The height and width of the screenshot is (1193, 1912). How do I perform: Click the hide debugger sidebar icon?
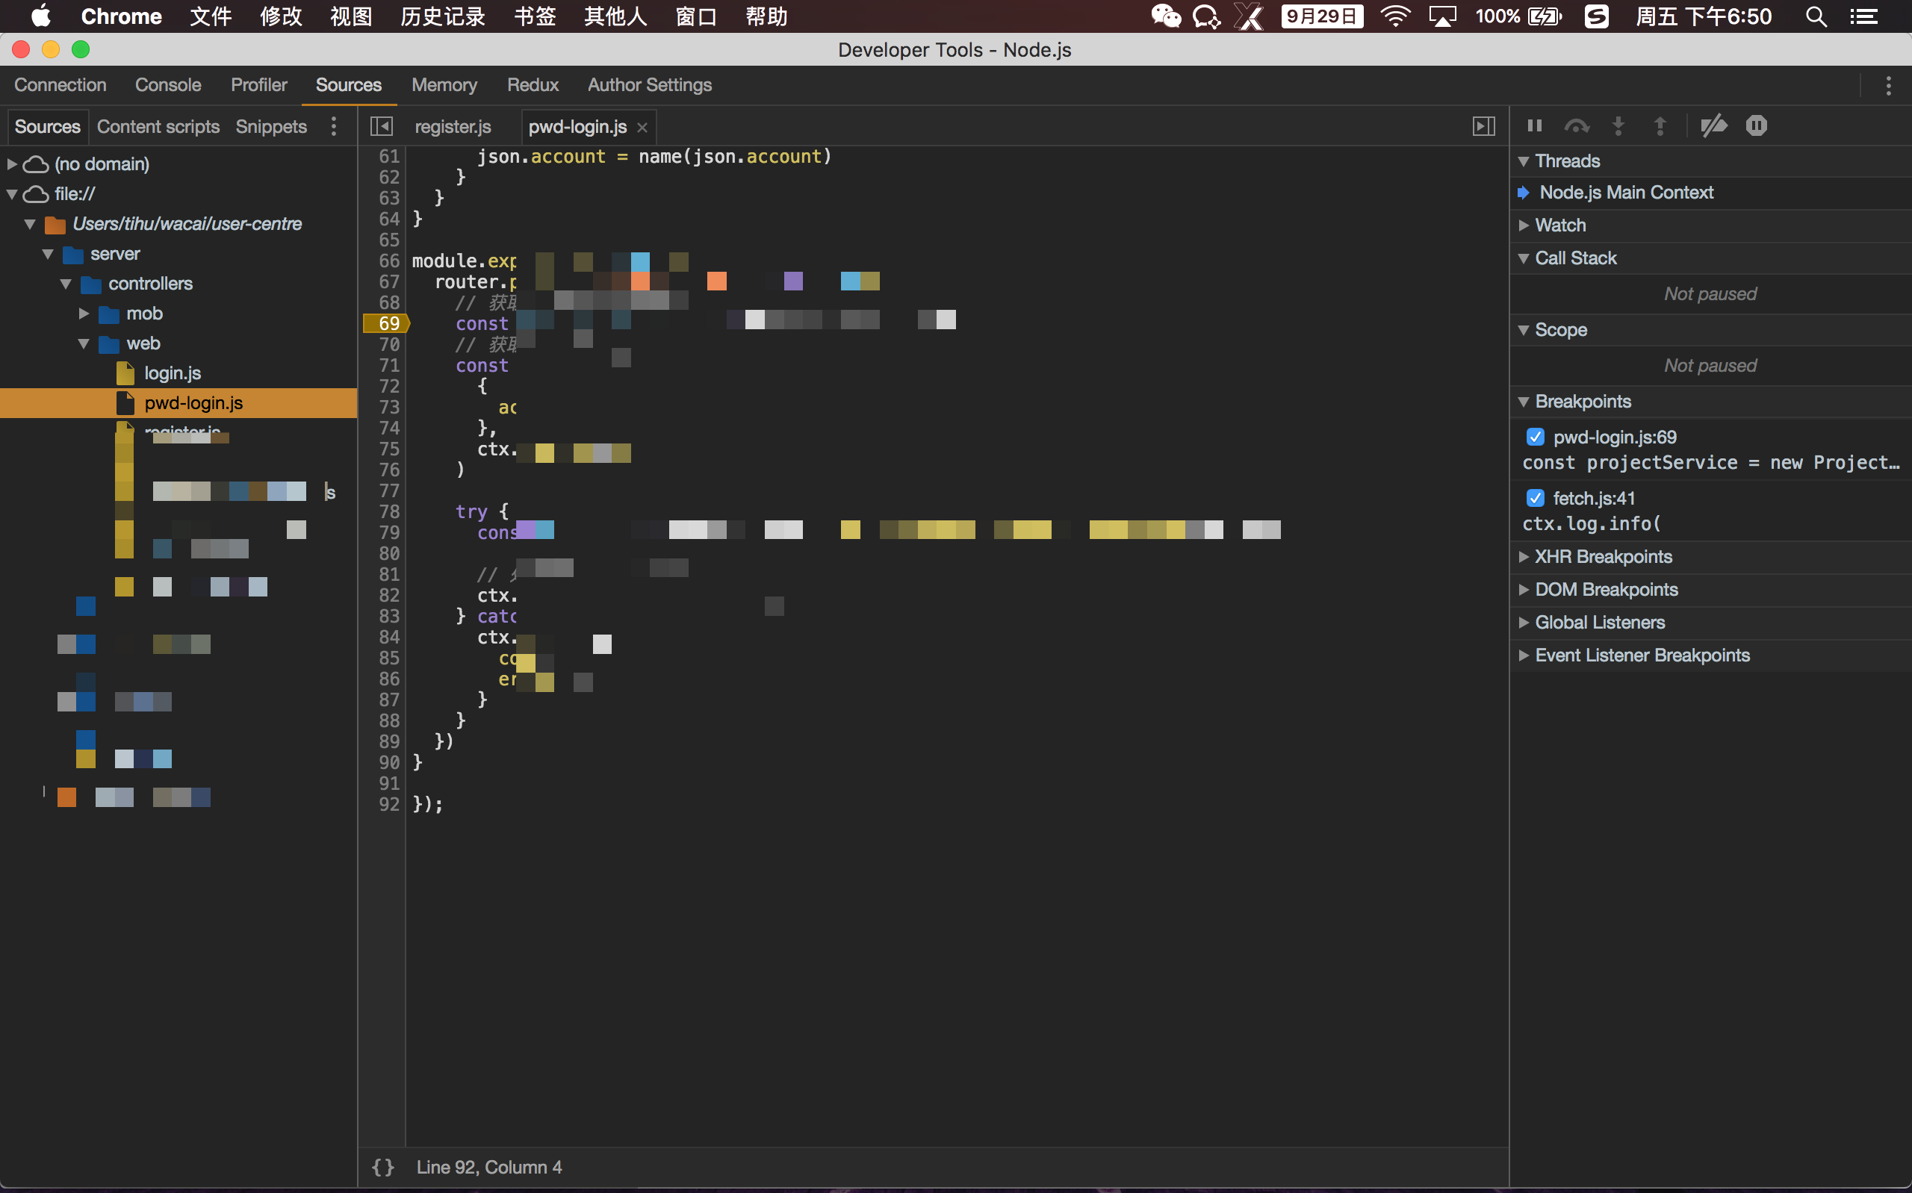[1483, 126]
